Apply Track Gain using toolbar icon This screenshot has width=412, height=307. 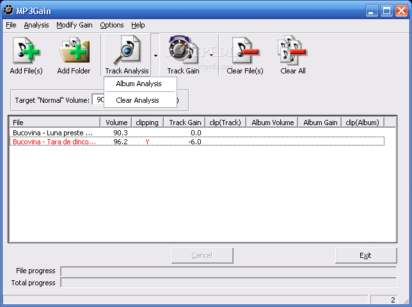click(x=183, y=50)
